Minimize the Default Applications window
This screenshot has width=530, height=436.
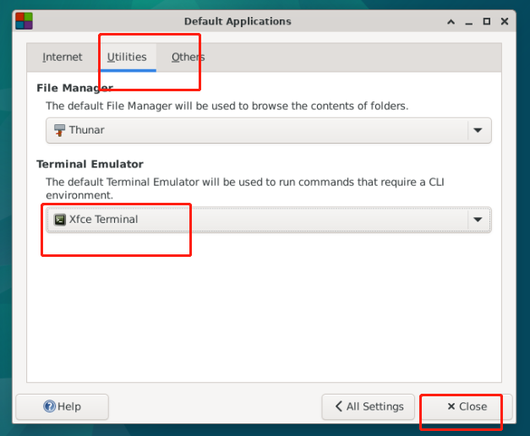point(467,21)
